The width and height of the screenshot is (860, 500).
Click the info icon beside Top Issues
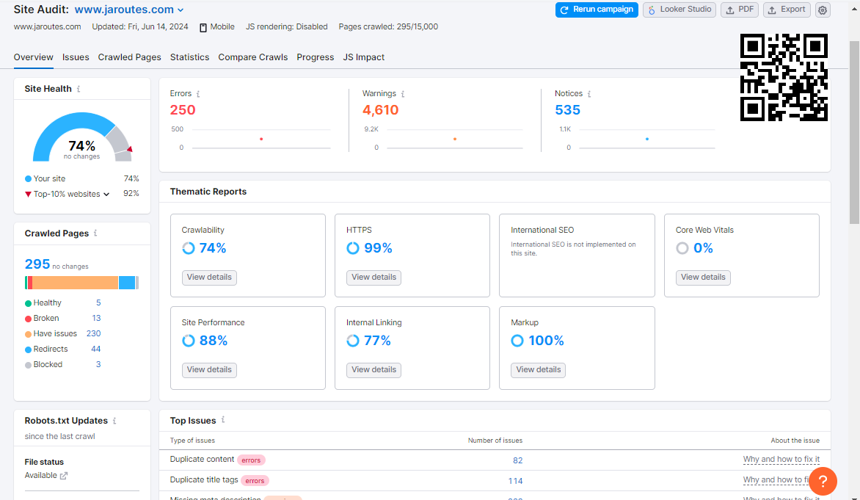point(223,420)
